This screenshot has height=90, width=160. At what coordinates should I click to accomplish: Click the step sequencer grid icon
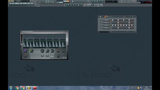pyautogui.click(x=100, y=16)
